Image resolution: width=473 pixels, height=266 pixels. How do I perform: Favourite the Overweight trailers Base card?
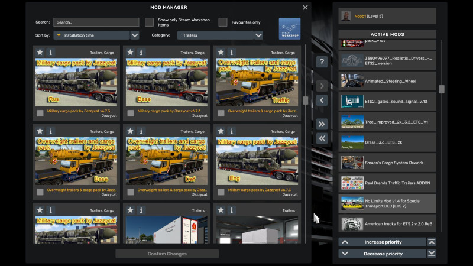(x=40, y=131)
